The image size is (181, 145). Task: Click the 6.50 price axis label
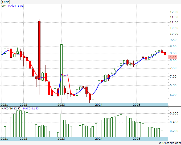(x=173, y=85)
